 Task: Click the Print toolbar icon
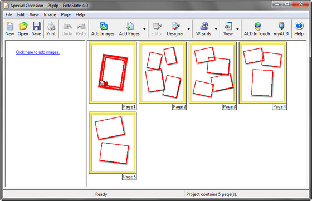(x=51, y=26)
